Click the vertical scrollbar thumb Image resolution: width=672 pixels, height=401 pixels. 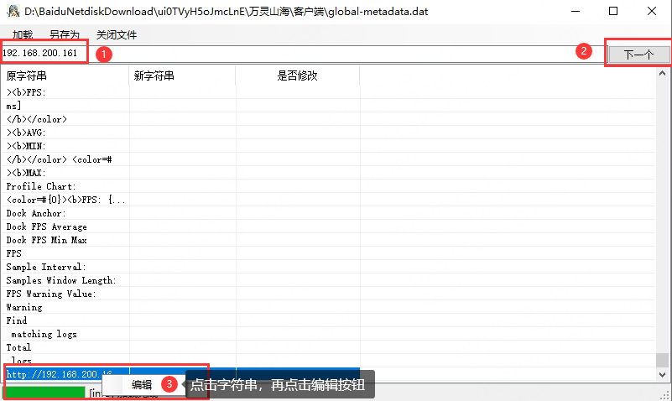tap(663, 360)
